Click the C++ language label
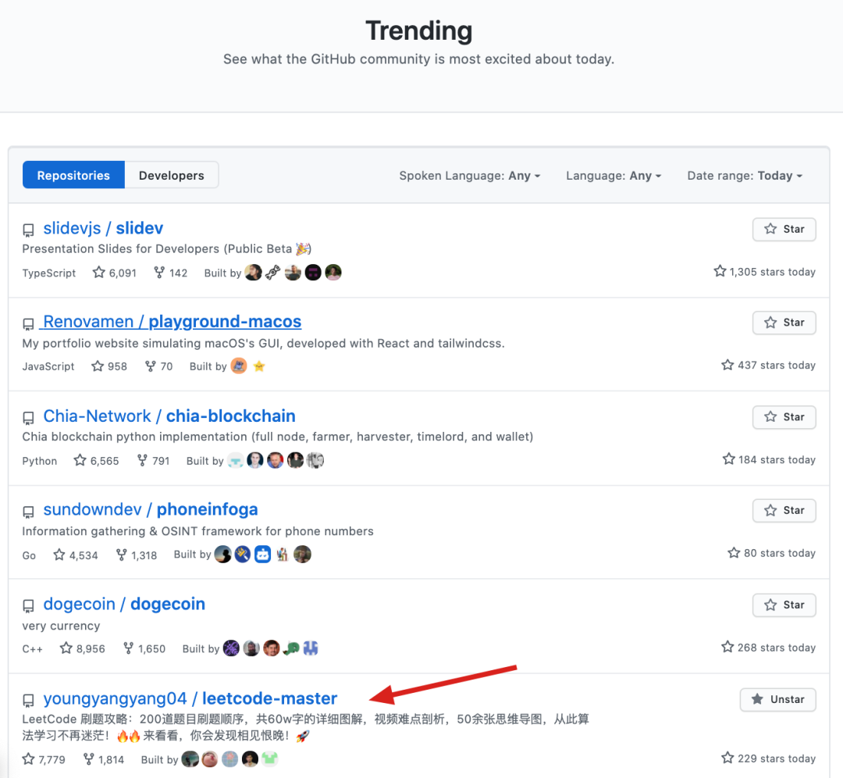843x778 pixels. coord(32,649)
